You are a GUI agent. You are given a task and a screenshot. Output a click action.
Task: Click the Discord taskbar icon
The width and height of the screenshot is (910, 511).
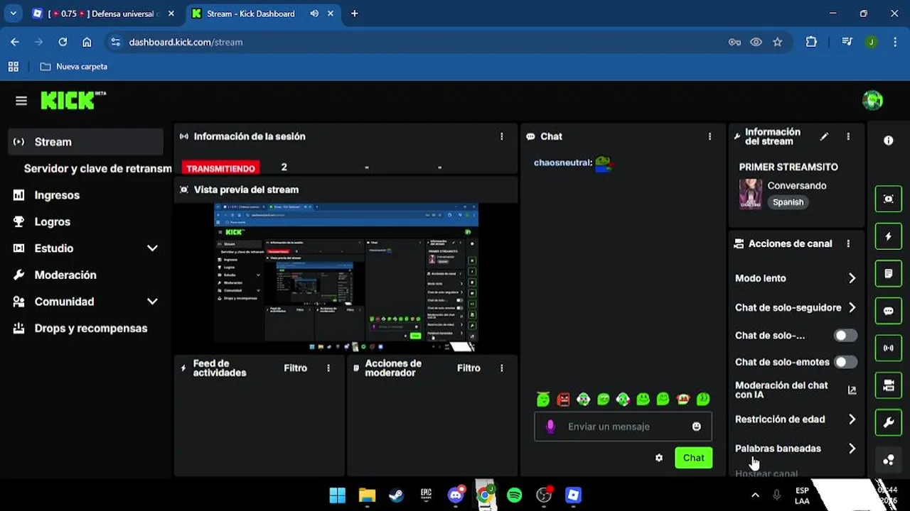[x=456, y=495]
